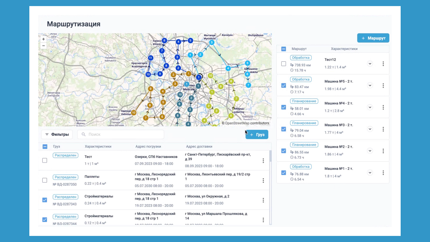Select orange map marker 10 near Odintsovo

(x=134, y=113)
